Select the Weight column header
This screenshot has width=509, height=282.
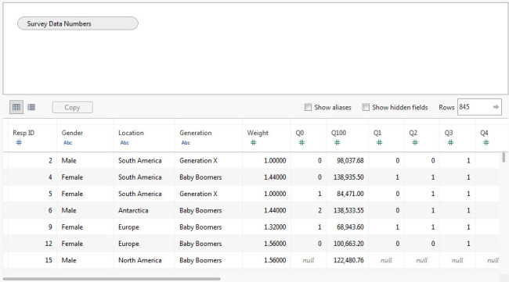258,133
